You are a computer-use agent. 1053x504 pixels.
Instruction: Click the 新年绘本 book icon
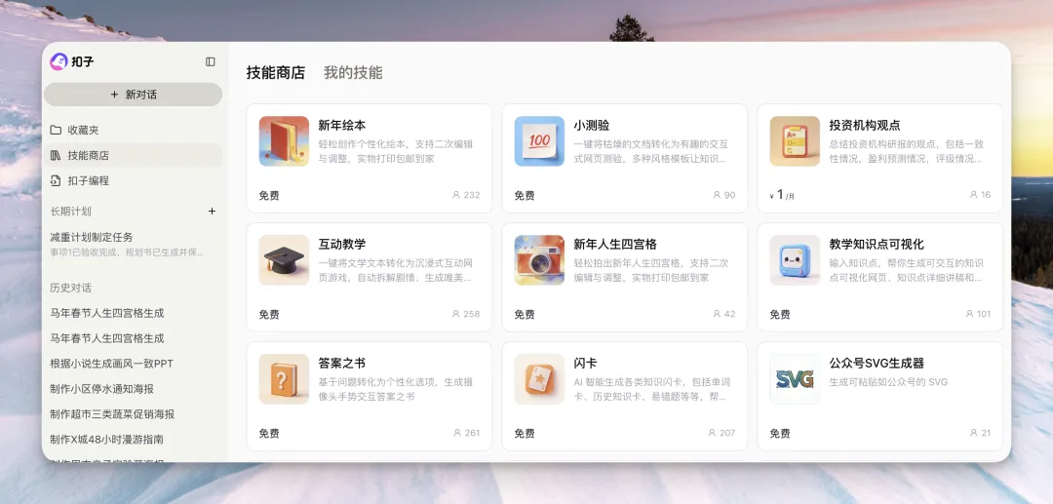click(284, 141)
